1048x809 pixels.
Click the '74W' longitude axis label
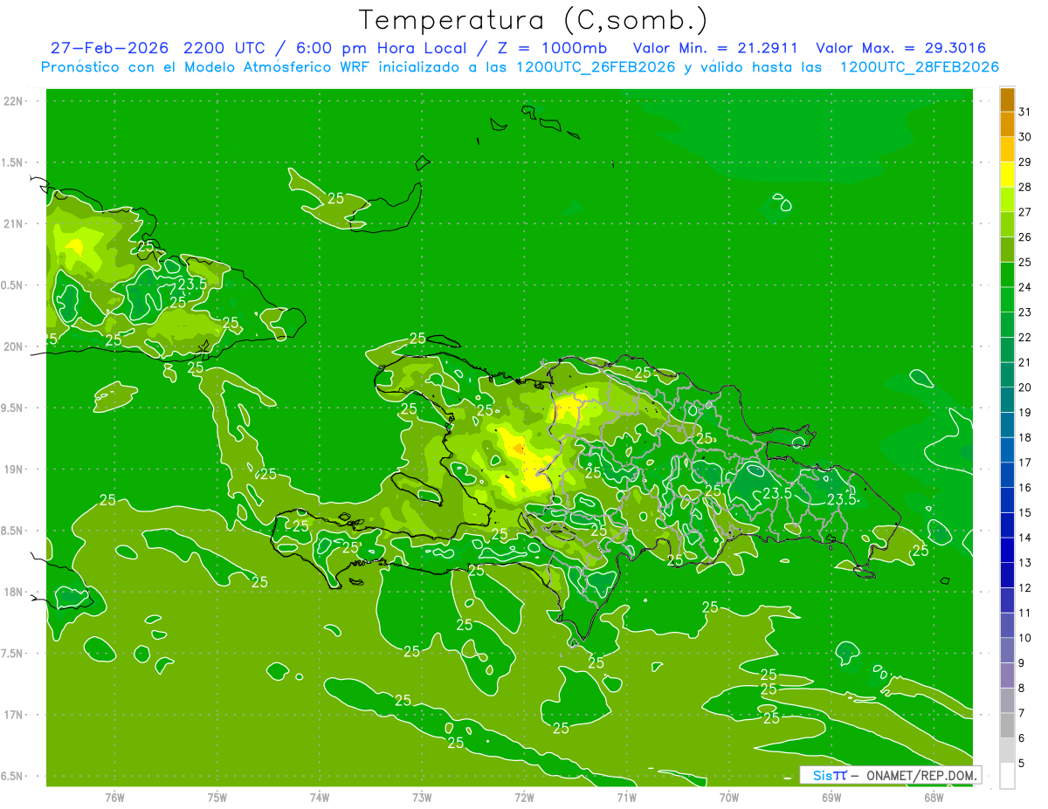[320, 798]
